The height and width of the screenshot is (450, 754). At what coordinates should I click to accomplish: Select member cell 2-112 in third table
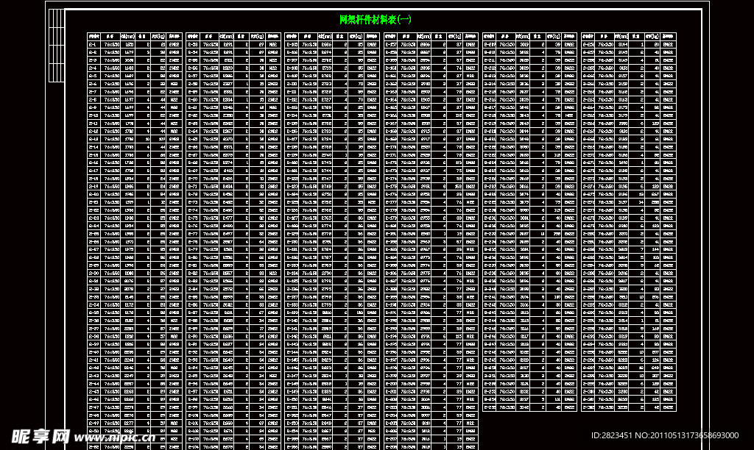(292, 99)
